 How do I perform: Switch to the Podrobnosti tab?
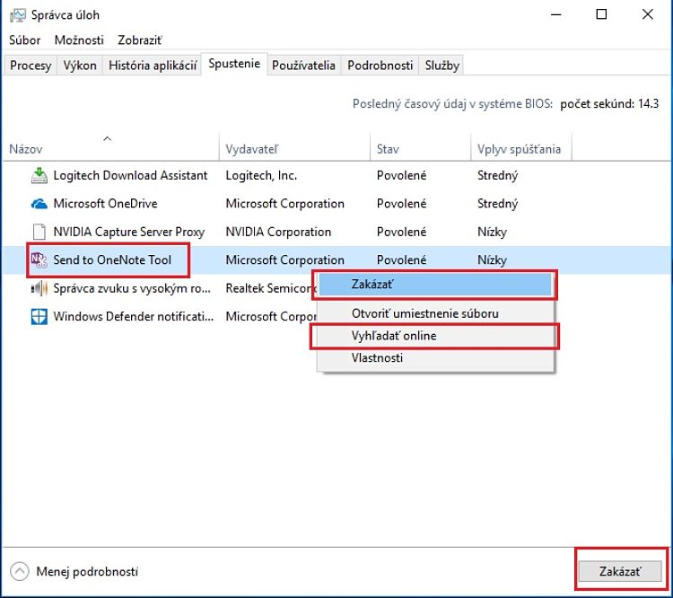pyautogui.click(x=380, y=66)
